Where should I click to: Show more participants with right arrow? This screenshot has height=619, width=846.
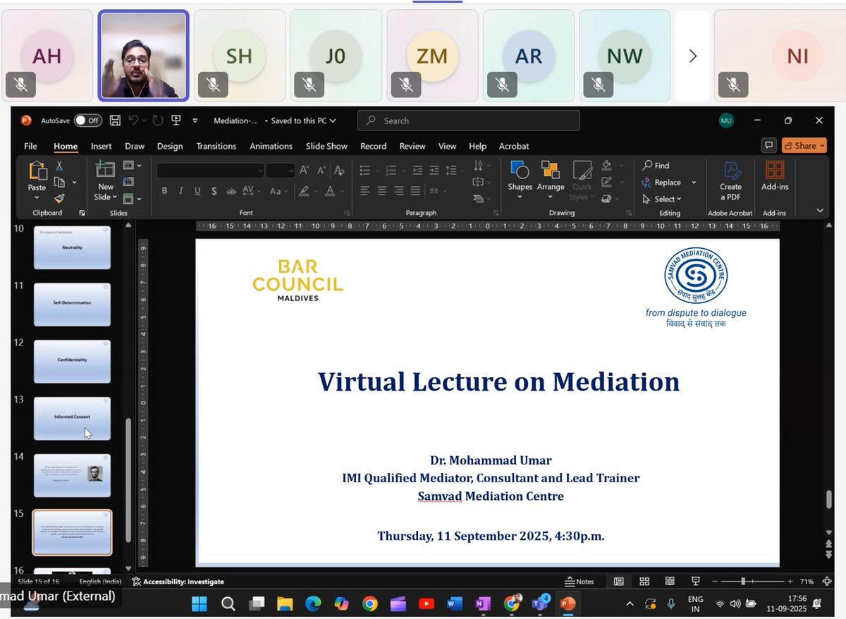[692, 56]
